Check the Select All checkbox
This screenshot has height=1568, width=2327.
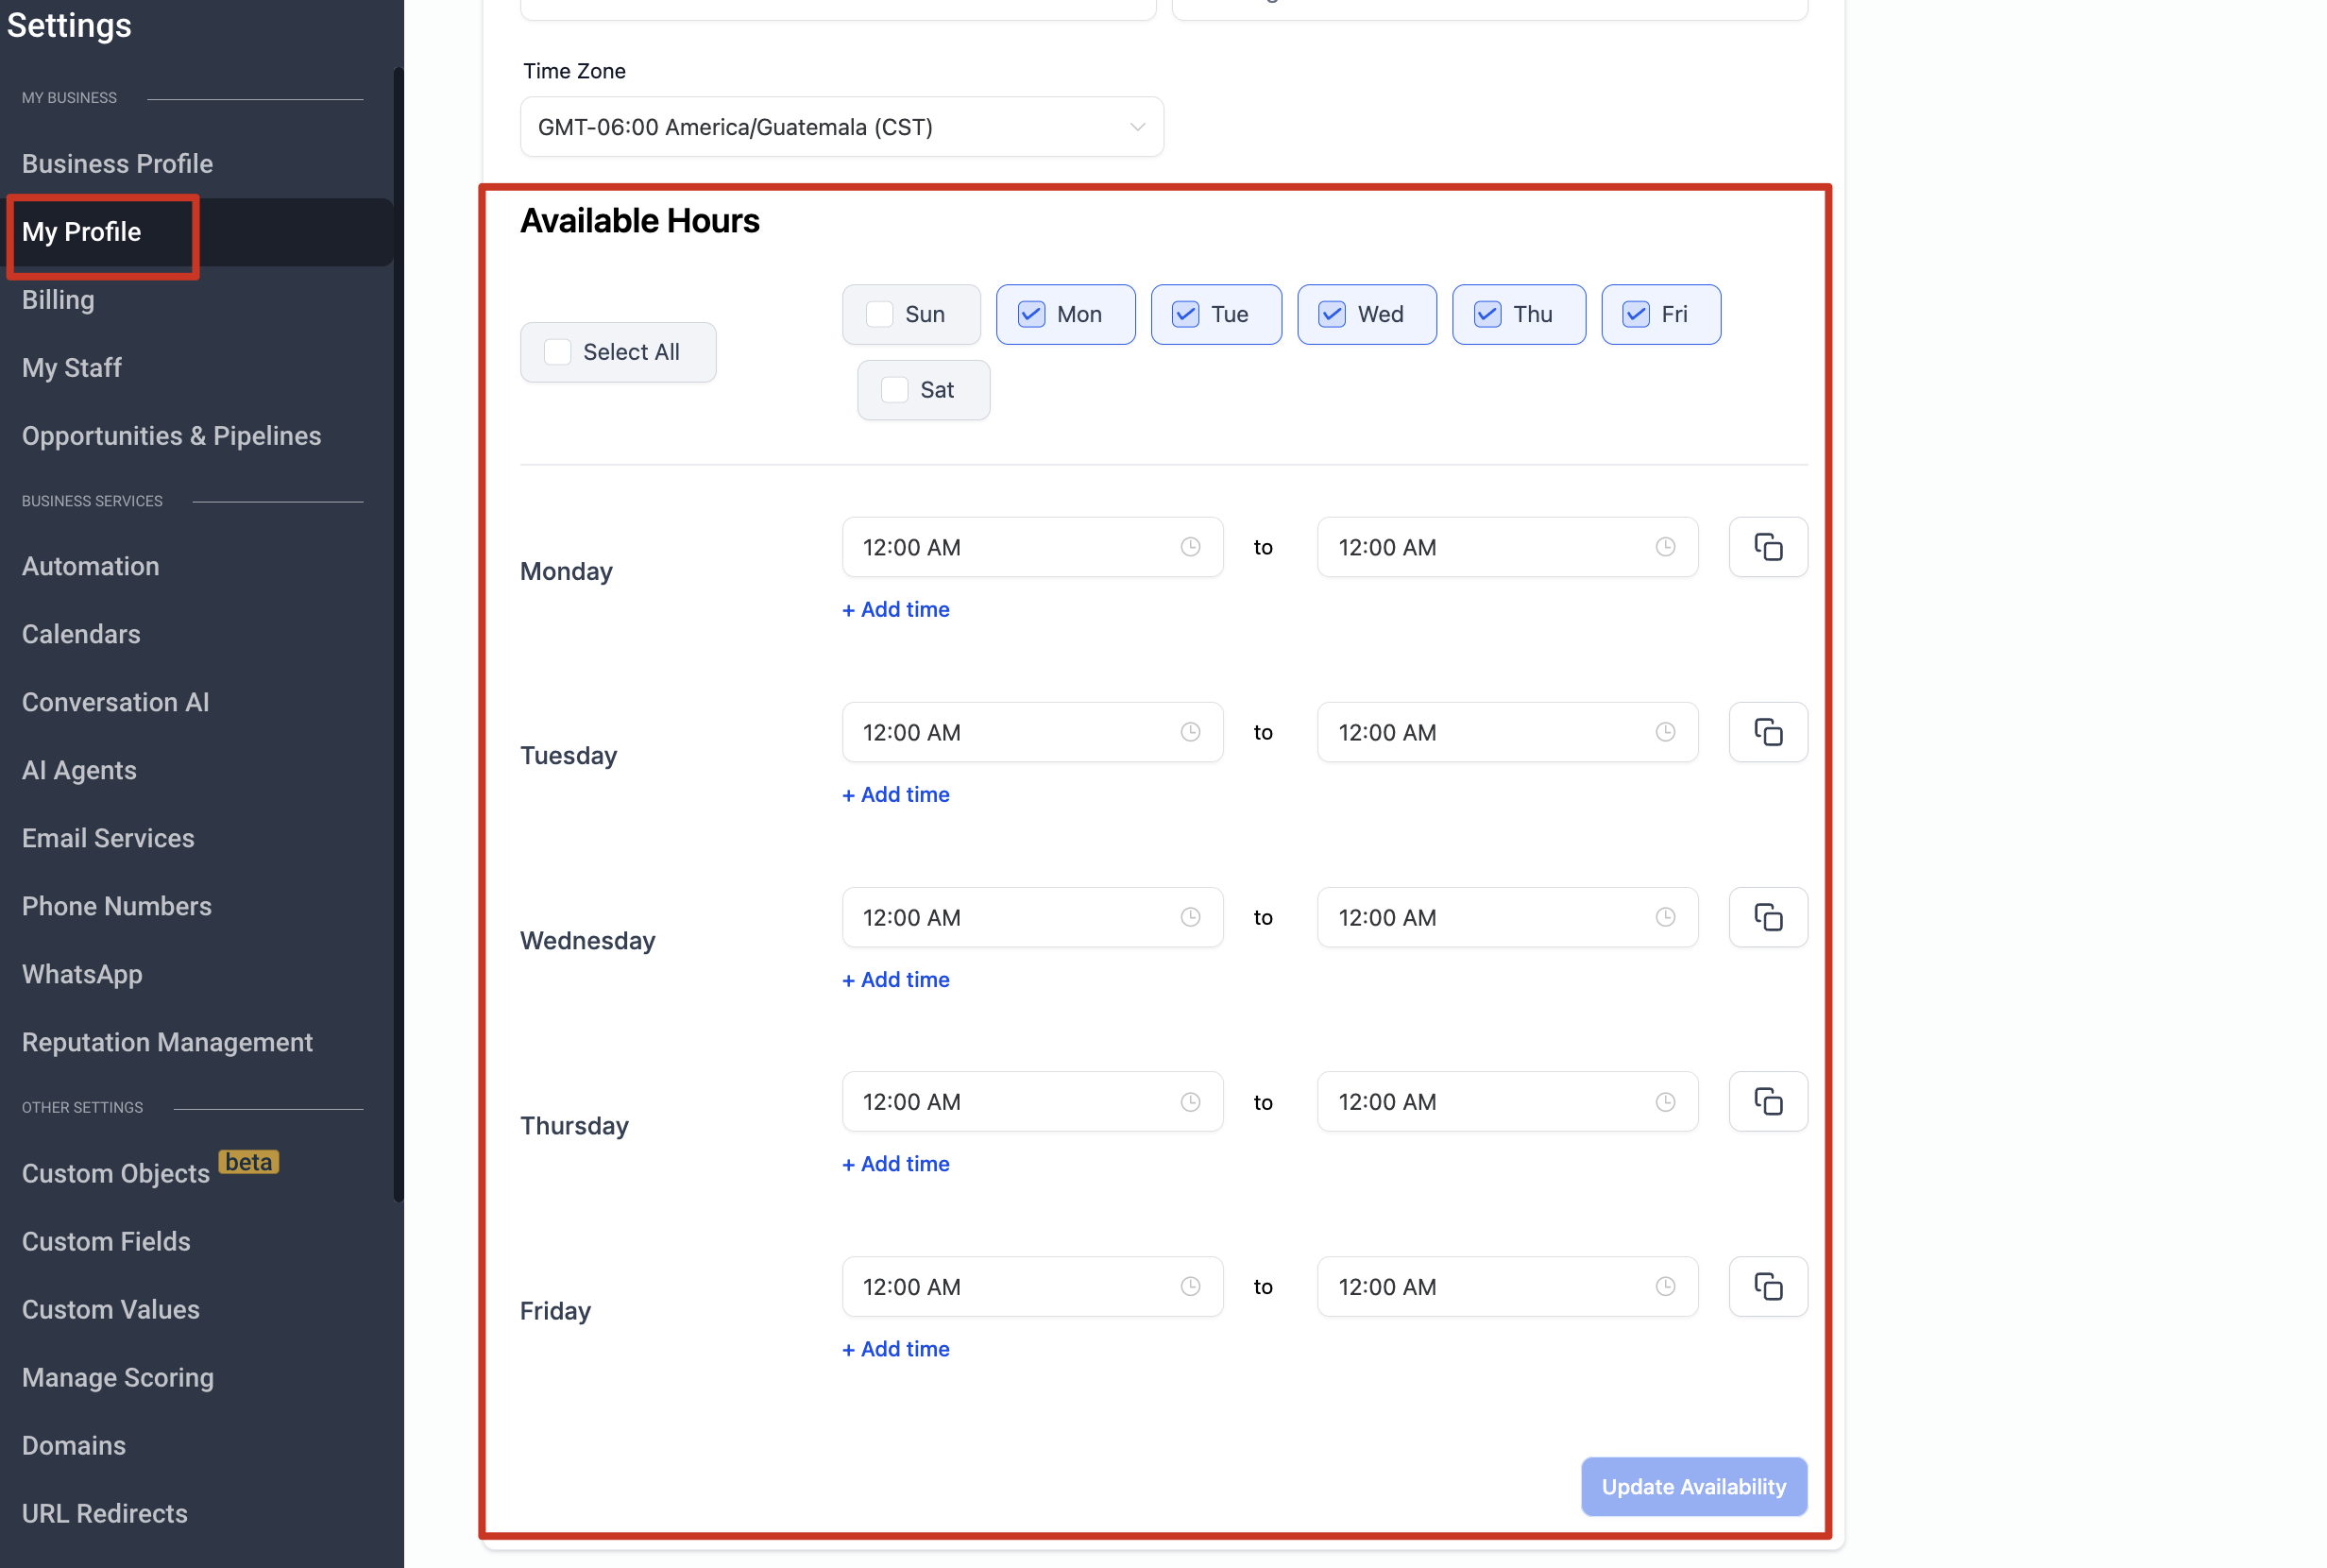(x=558, y=352)
